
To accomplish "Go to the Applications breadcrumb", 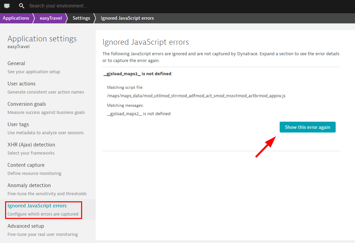I will click(x=16, y=18).
